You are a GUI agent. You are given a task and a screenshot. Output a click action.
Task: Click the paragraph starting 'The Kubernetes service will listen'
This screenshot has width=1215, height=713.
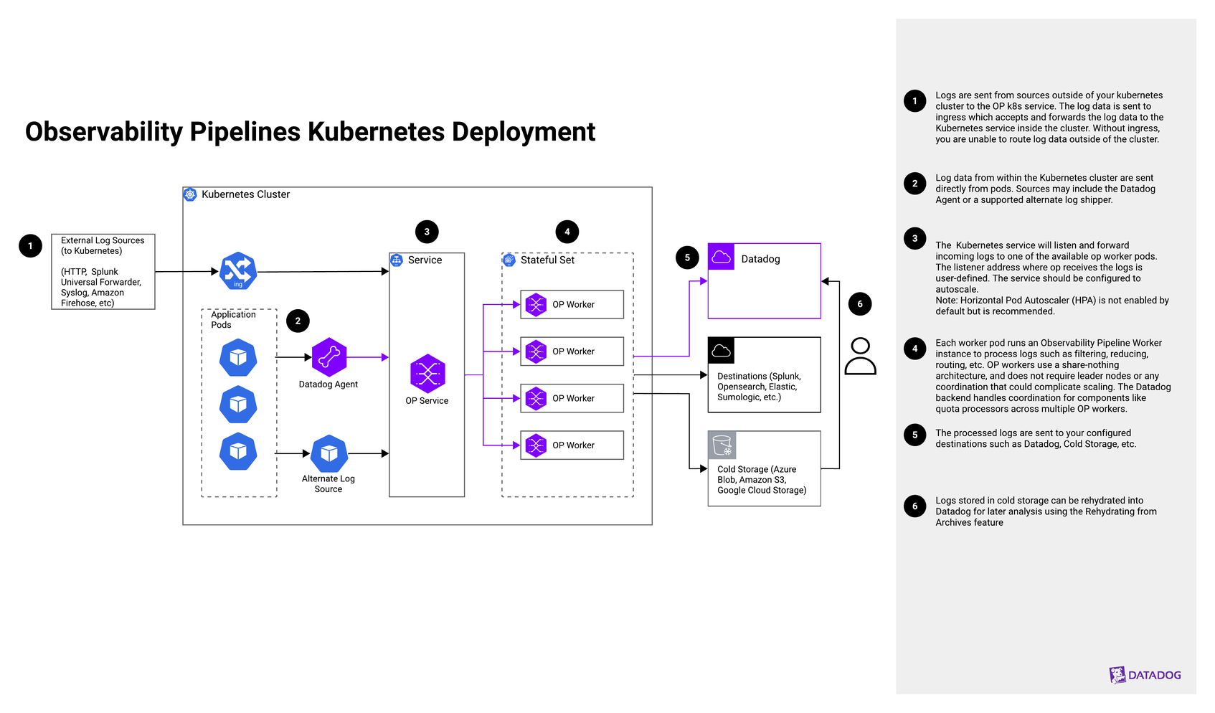click(1052, 278)
